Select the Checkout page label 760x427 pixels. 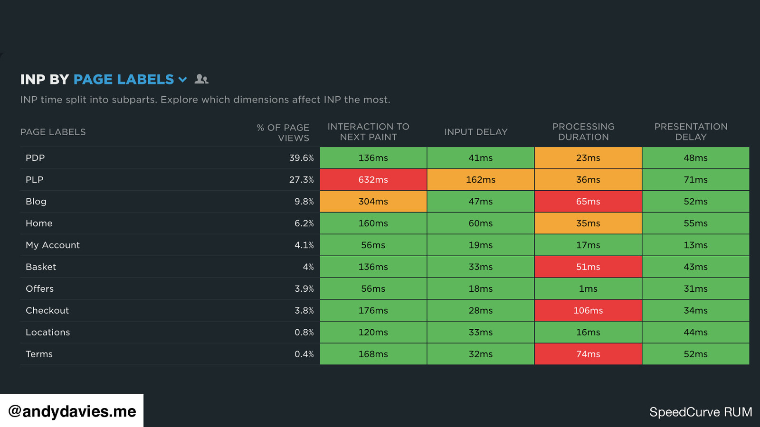[47, 311]
